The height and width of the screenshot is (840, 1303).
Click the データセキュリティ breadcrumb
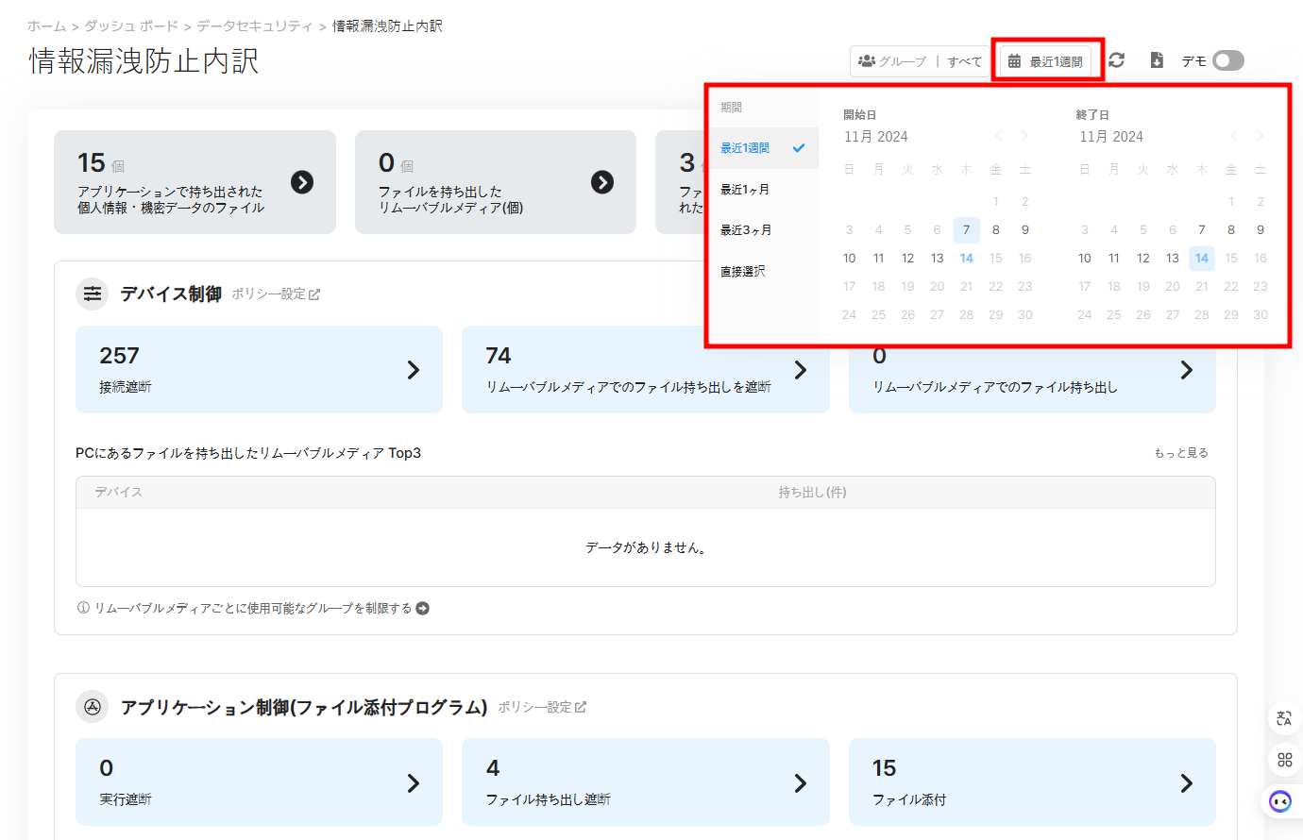[254, 26]
